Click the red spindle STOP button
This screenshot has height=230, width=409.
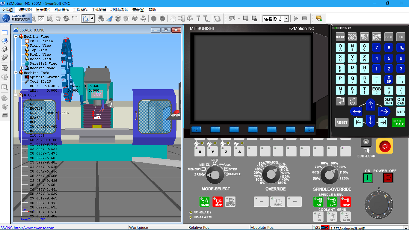(345, 202)
